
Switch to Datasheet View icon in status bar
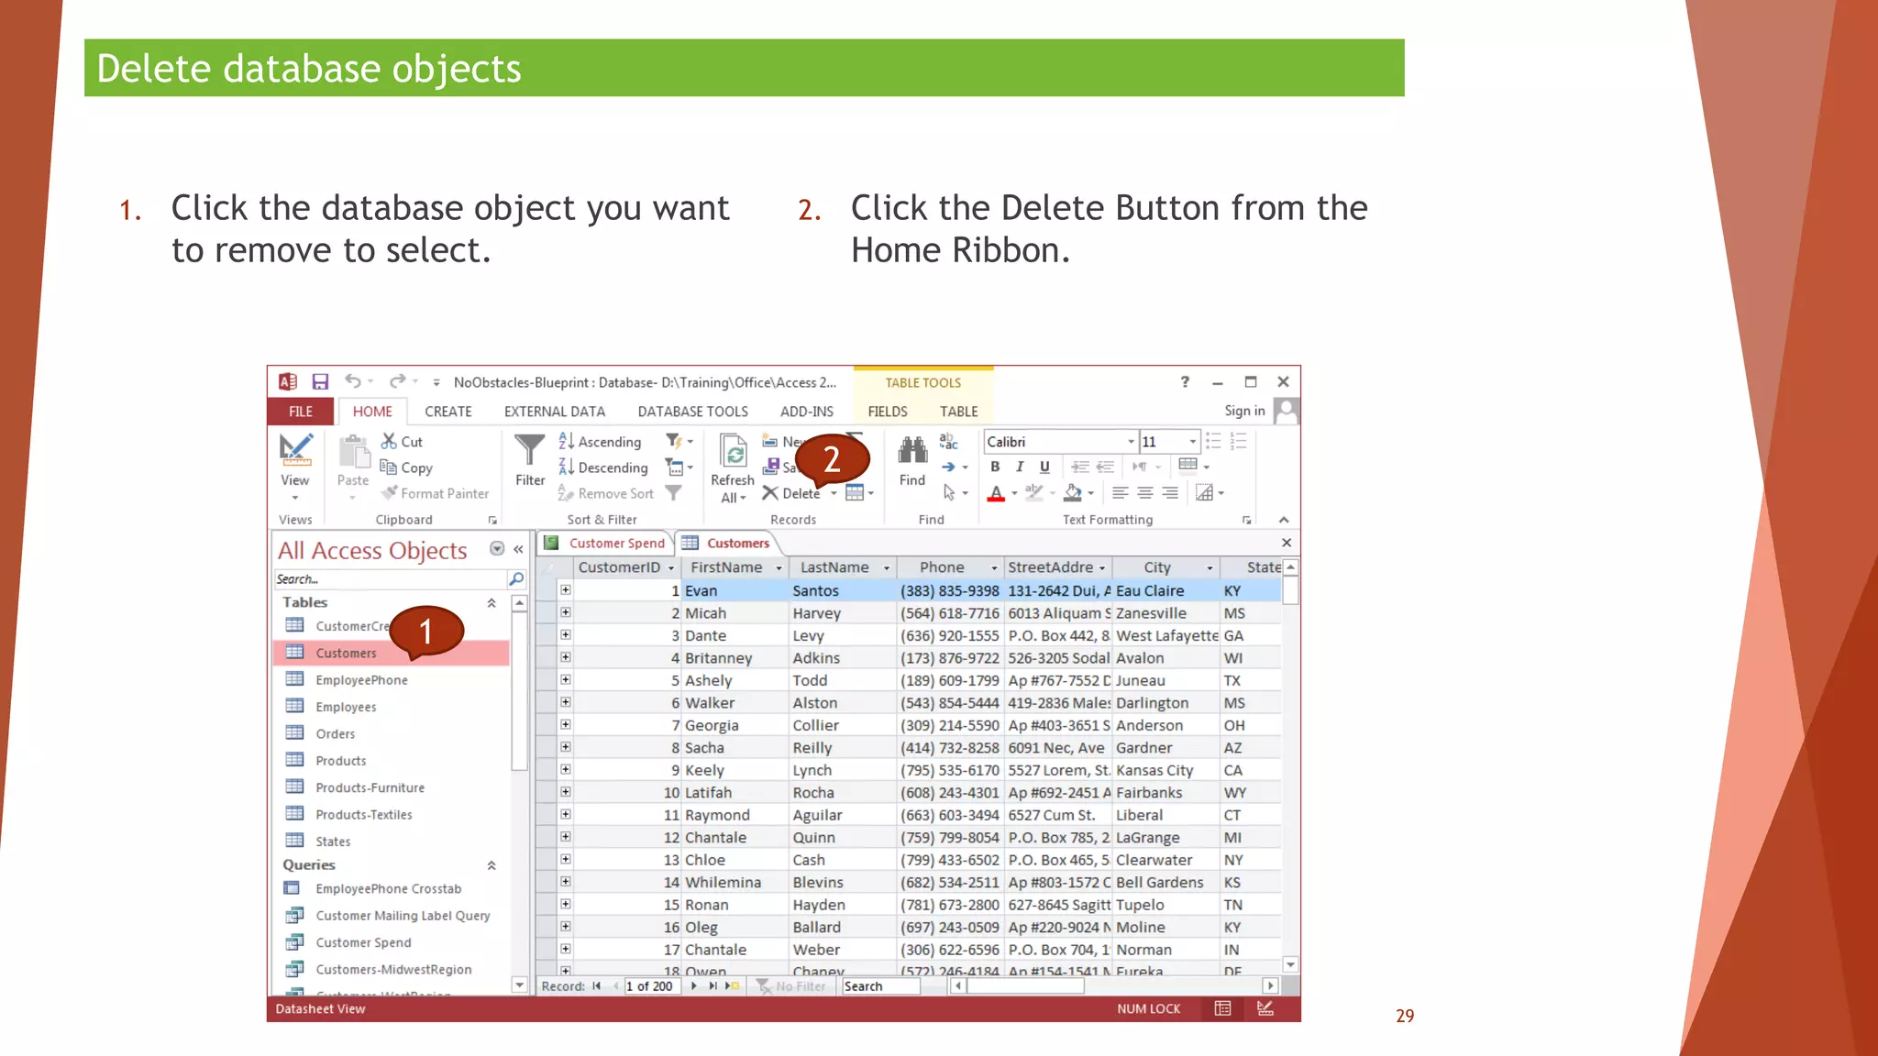(1222, 1008)
